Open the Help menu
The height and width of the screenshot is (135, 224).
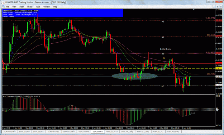tap(55, 7)
